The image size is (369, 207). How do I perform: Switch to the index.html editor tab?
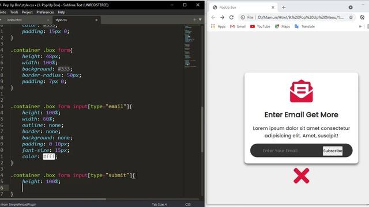click(14, 20)
